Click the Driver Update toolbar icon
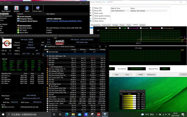 [x=38, y=9]
